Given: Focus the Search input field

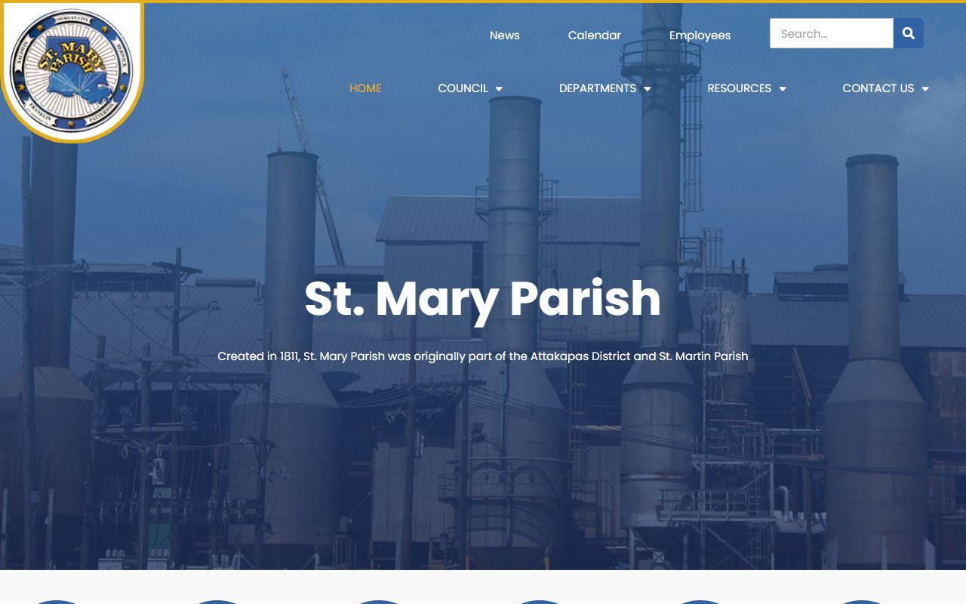Looking at the screenshot, I should click(832, 33).
